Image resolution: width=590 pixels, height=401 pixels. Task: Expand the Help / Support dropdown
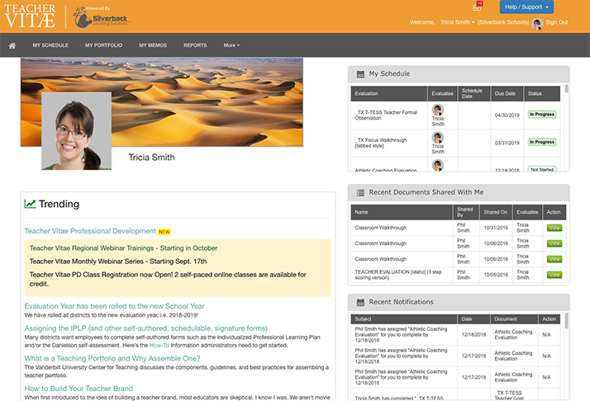coord(526,7)
